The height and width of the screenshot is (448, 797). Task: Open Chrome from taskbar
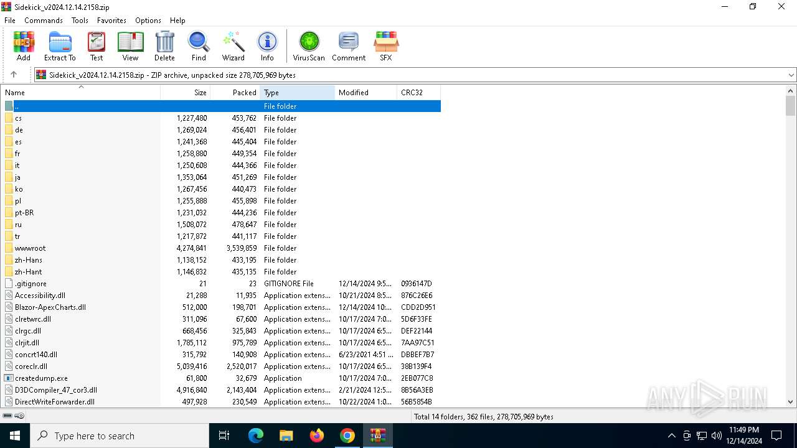click(347, 436)
